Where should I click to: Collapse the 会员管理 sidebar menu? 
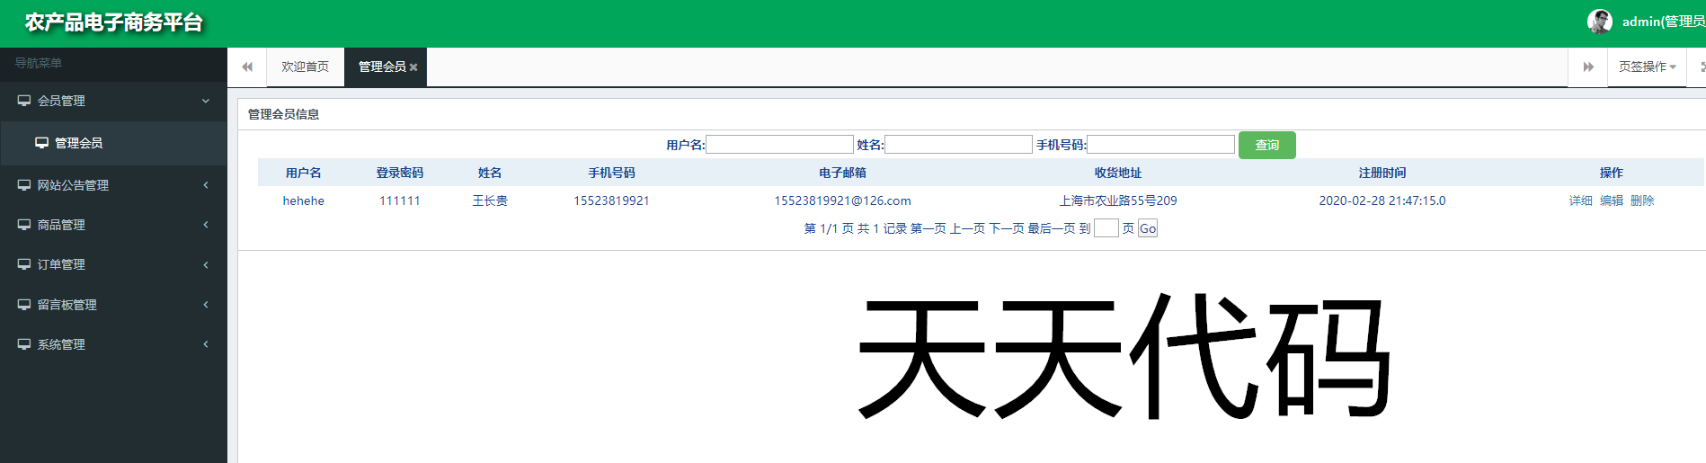coord(205,101)
